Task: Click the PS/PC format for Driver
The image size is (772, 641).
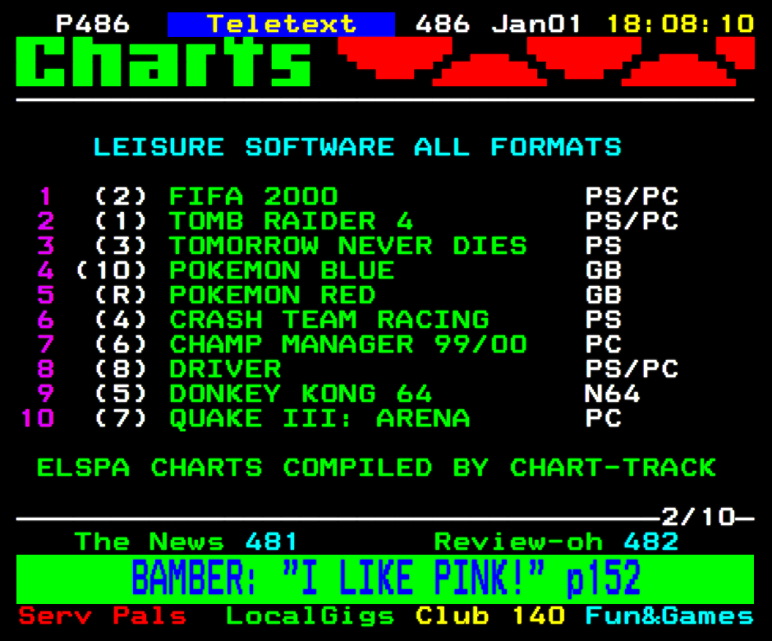Action: [632, 369]
